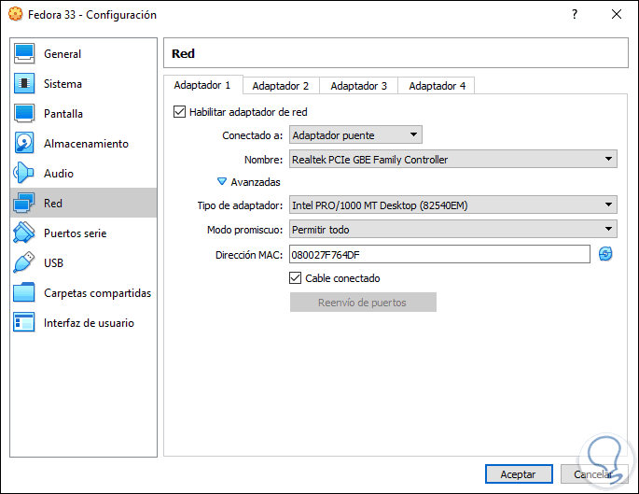This screenshot has width=639, height=494.
Task: Switch to the Adaptador 4 tab
Action: (437, 86)
